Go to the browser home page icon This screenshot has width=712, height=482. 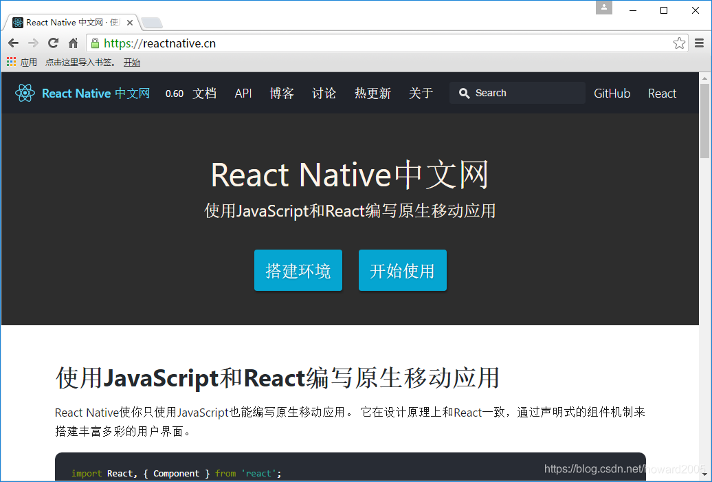73,43
